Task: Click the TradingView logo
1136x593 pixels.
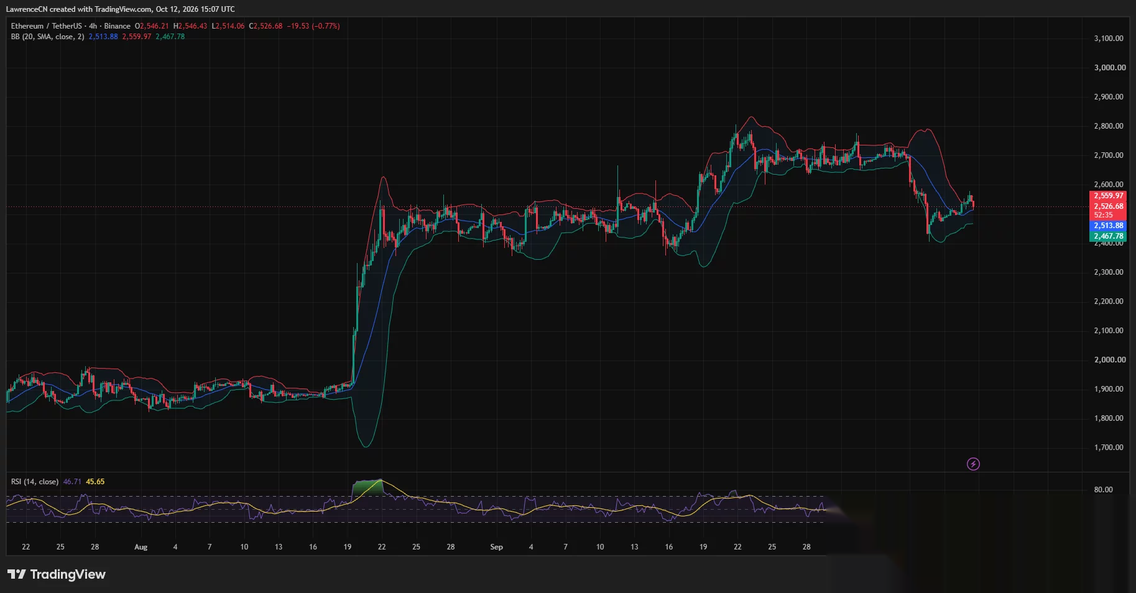Action: 57,574
